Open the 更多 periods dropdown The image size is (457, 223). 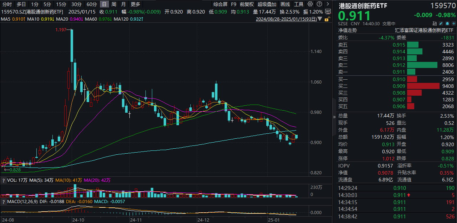[x=135, y=4]
